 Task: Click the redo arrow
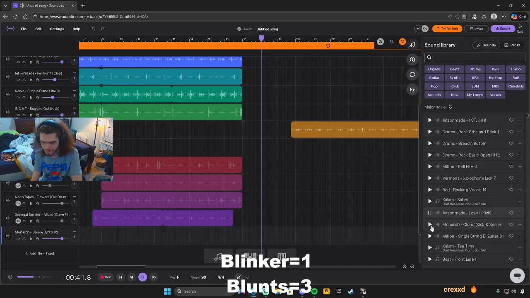pos(103,29)
